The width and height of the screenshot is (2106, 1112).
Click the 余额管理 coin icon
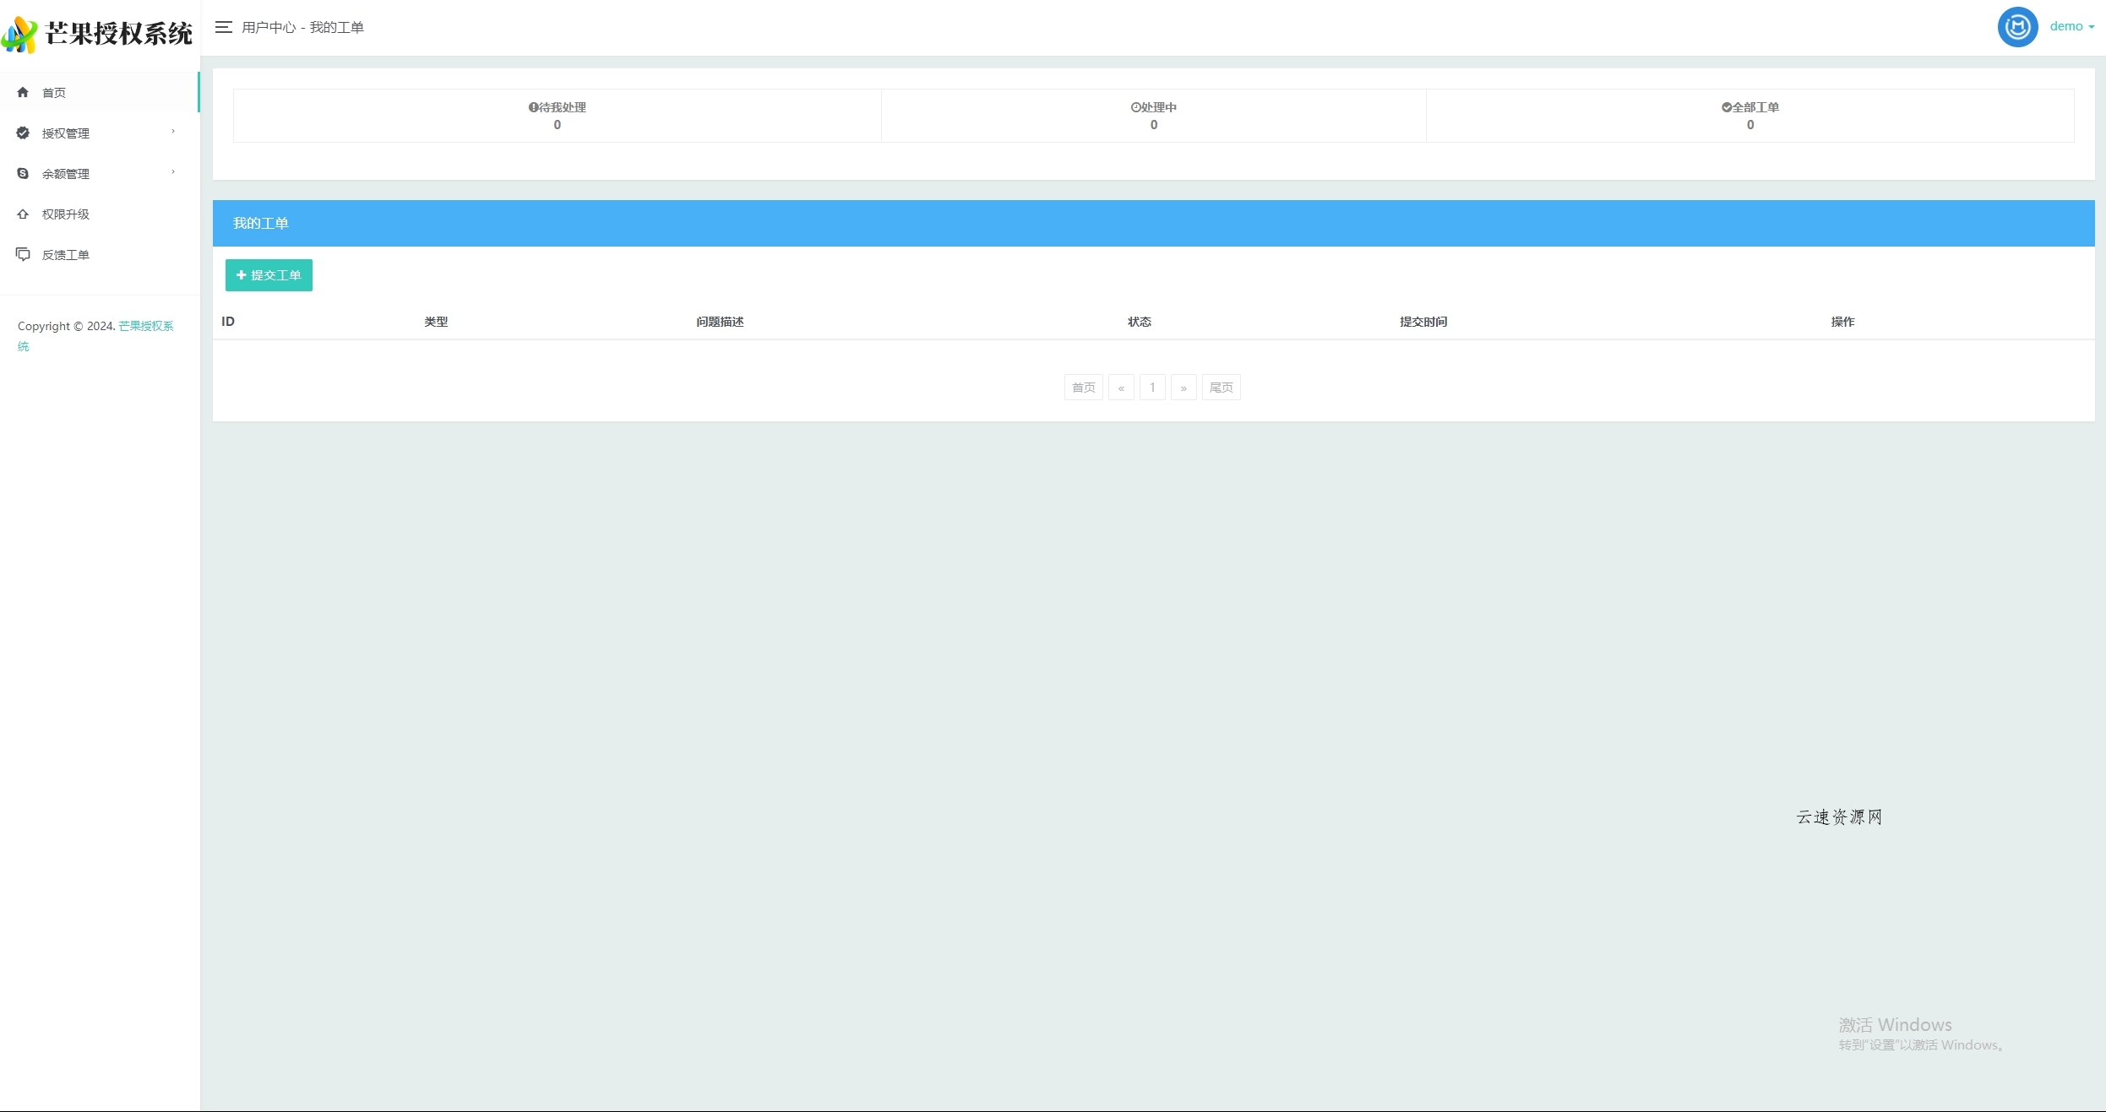23,173
